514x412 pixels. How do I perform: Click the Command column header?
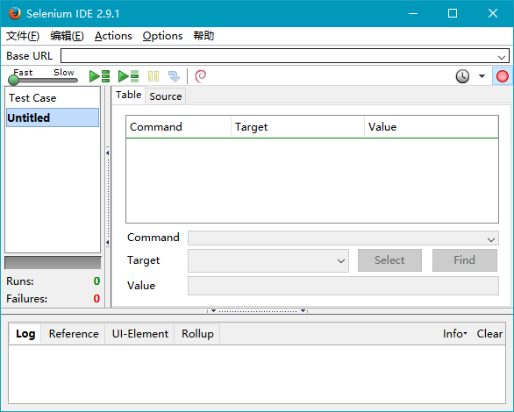[x=179, y=127]
